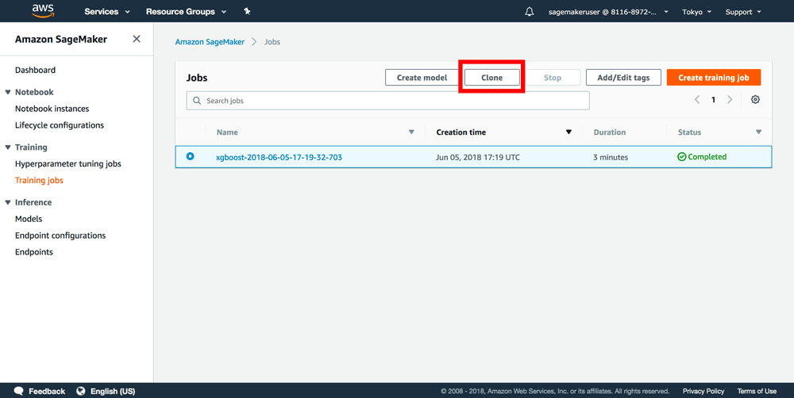Open Models page in sidebar
This screenshot has height=398, width=794.
pyautogui.click(x=29, y=219)
